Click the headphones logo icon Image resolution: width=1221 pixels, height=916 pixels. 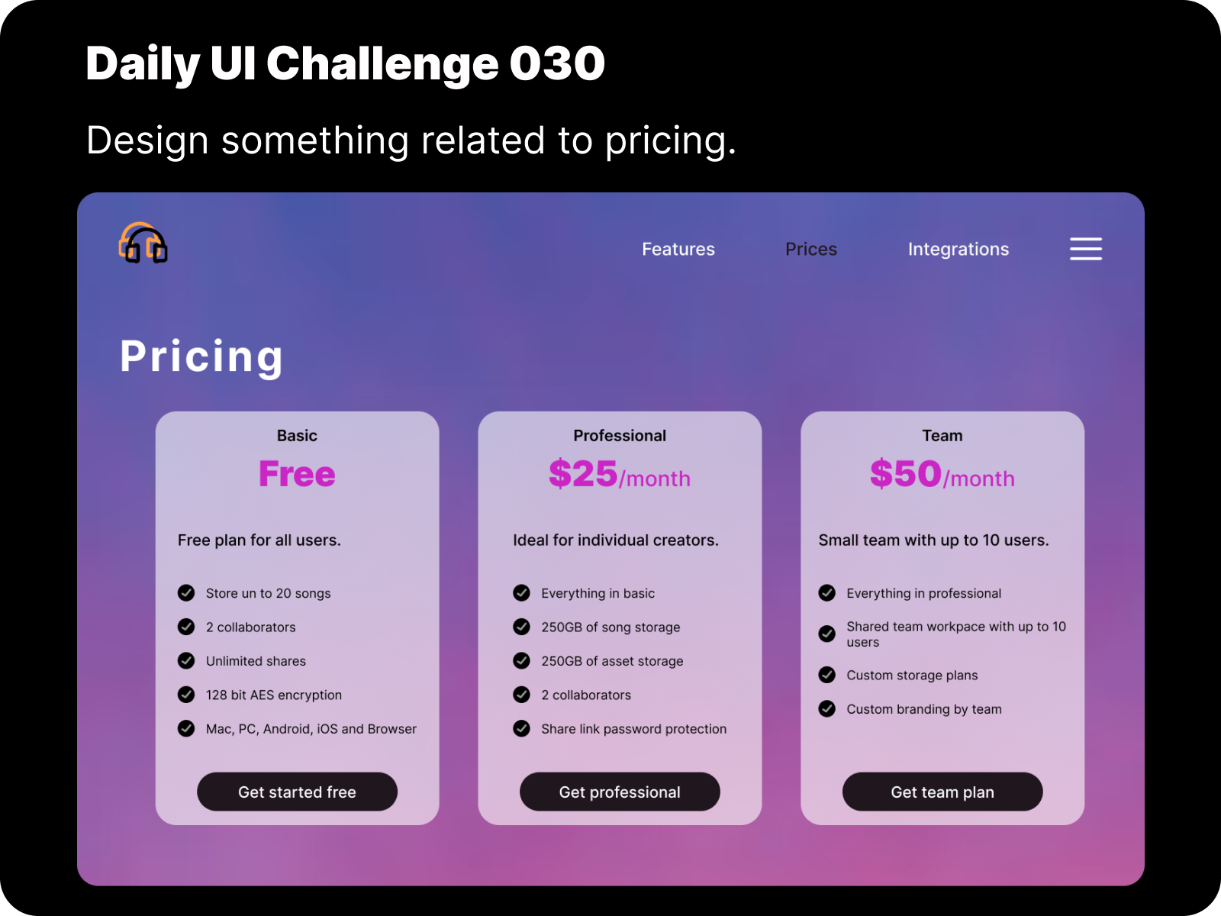143,243
